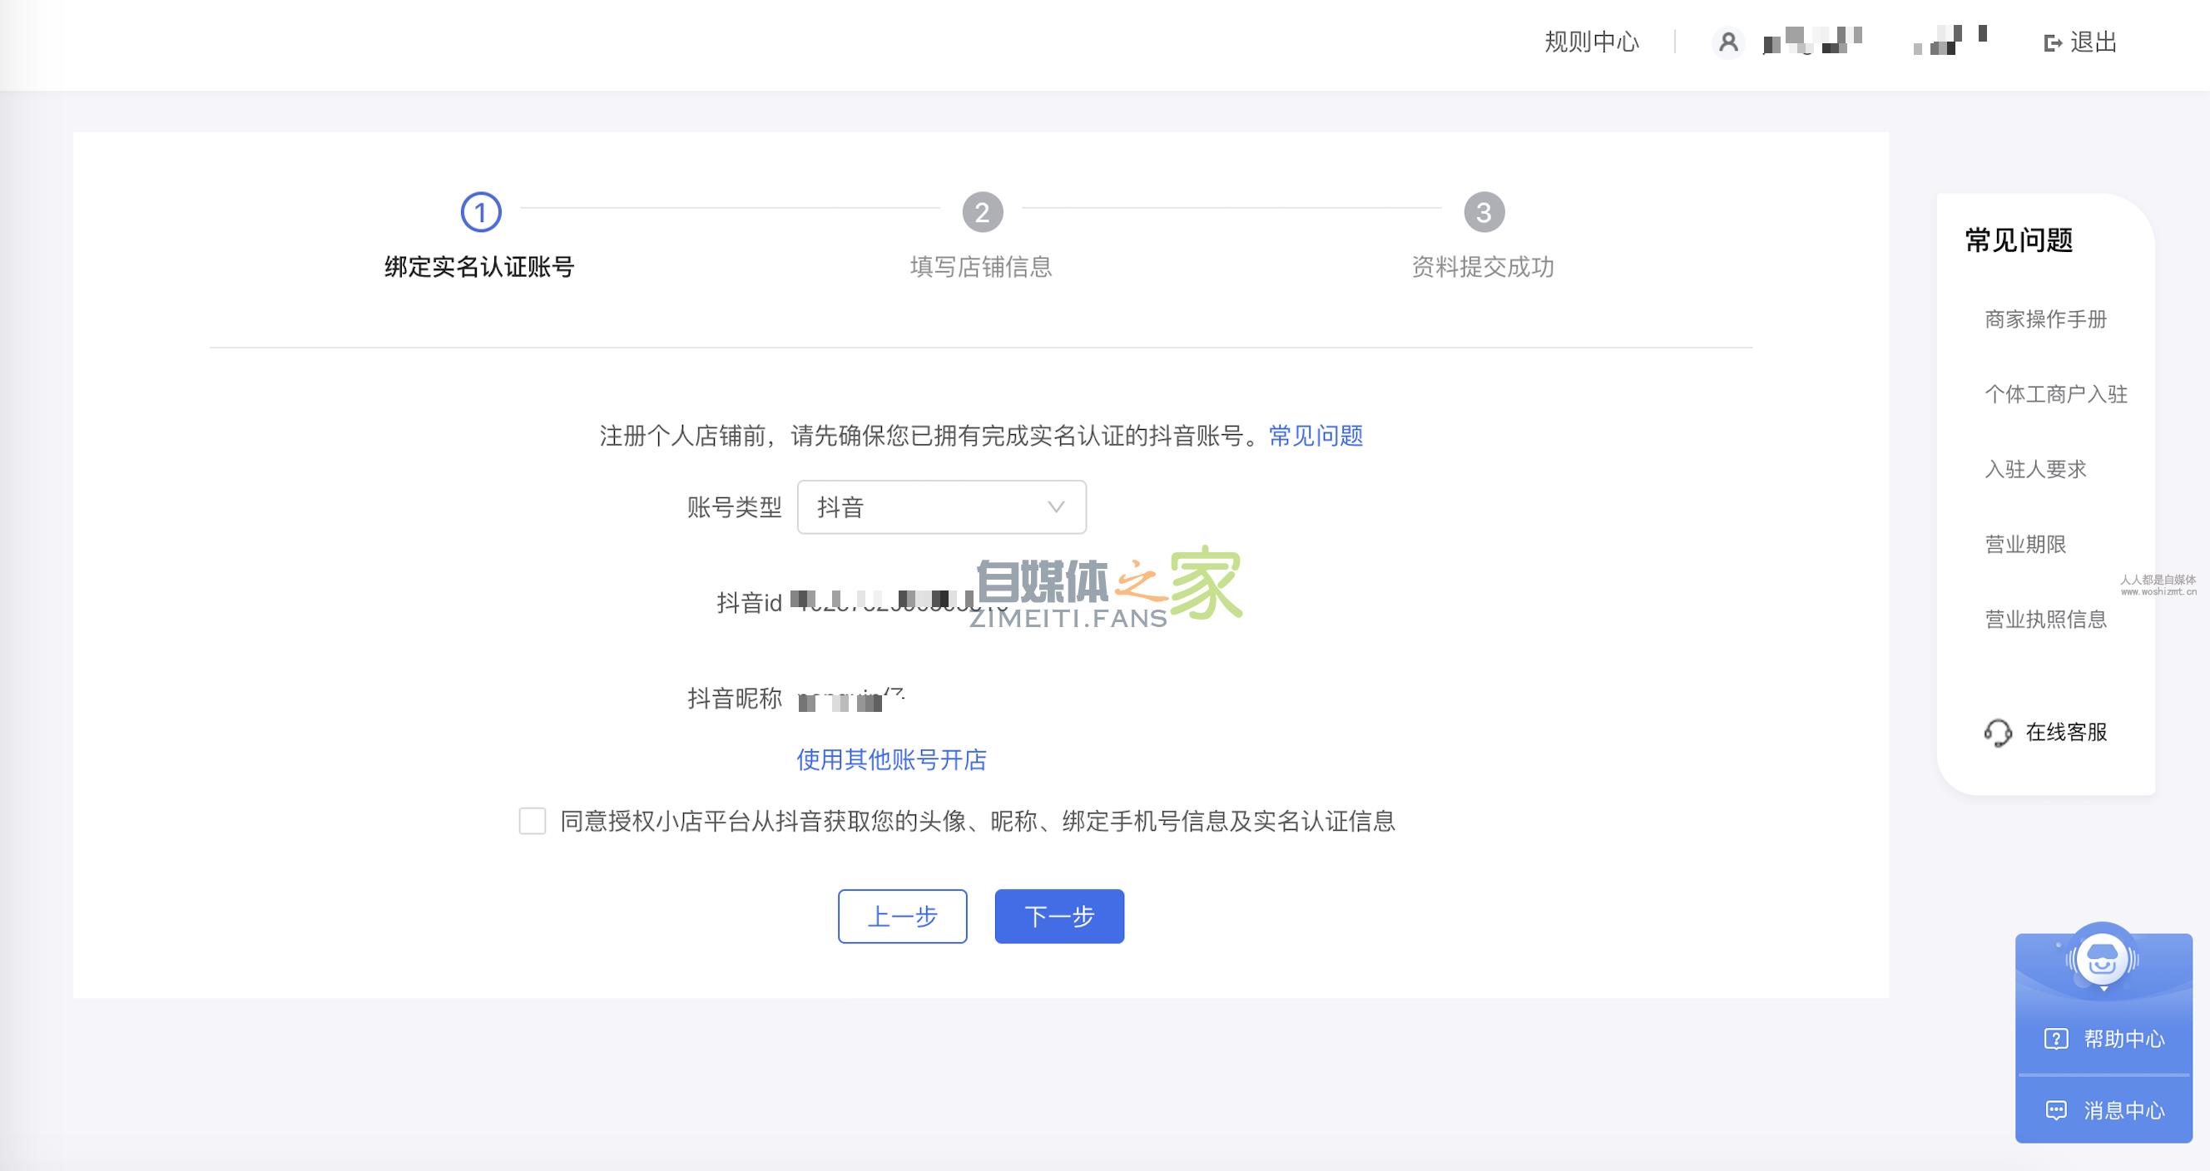Screen dimensions: 2210x1171
Task: Open the 账号类型 account type dropdown
Action: pos(941,506)
